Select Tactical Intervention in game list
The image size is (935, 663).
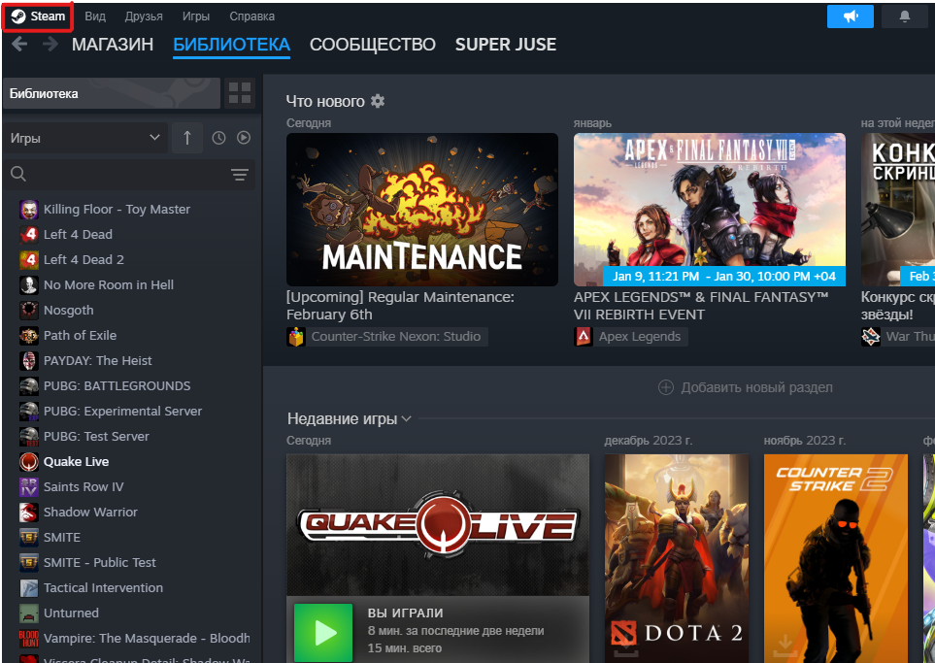pyautogui.click(x=103, y=588)
